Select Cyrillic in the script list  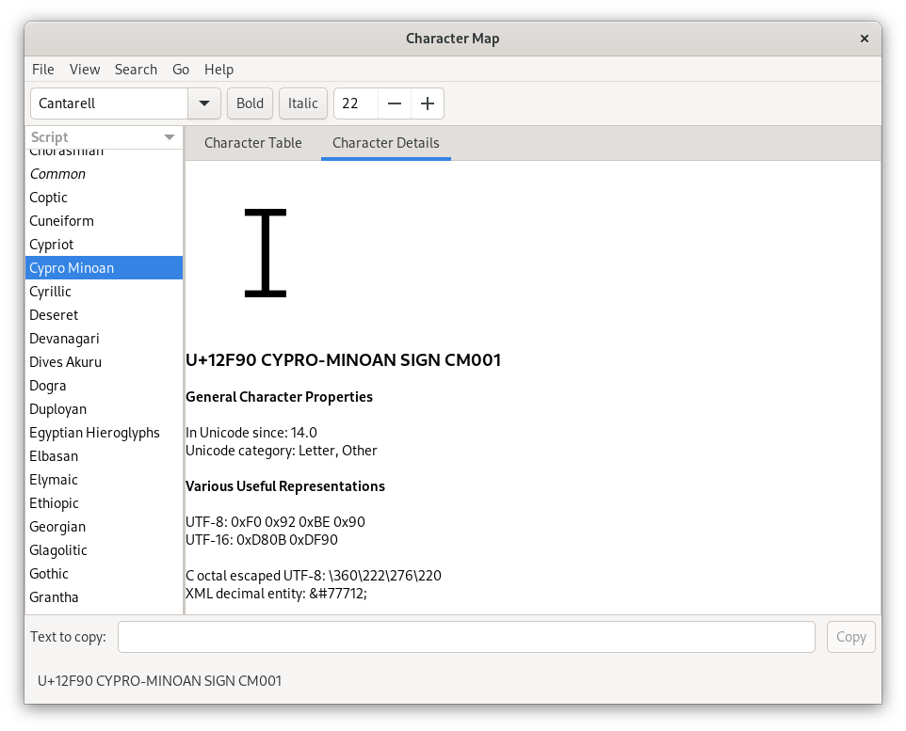pos(51,292)
